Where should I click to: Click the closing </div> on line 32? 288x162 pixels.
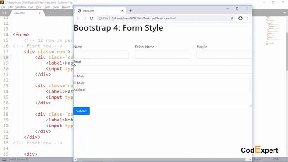32,137
